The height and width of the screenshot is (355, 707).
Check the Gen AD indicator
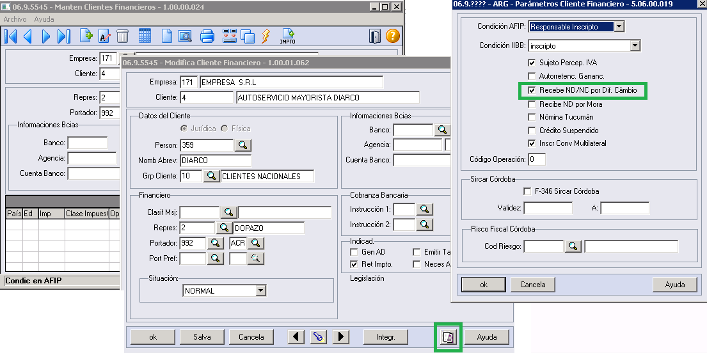(x=354, y=252)
